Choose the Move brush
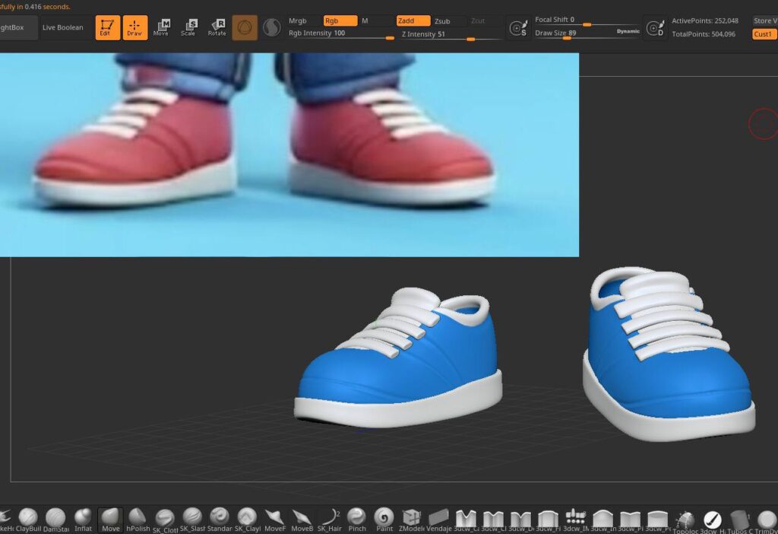The width and height of the screenshot is (778, 534). pos(111,518)
